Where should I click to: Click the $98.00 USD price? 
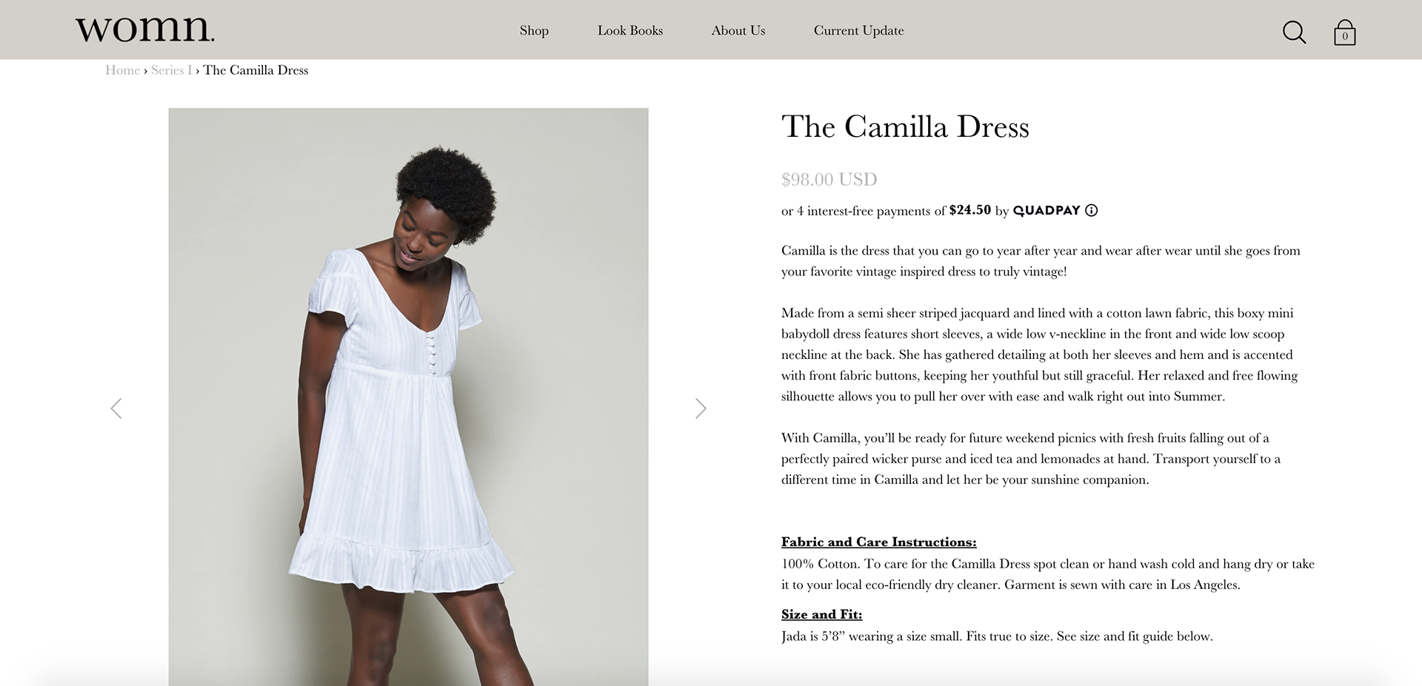[829, 179]
